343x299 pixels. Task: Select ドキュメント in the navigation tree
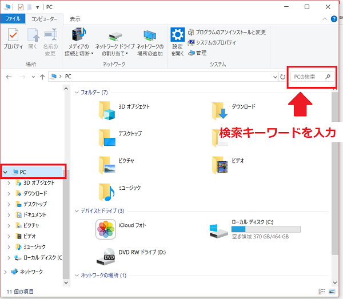click(31, 215)
